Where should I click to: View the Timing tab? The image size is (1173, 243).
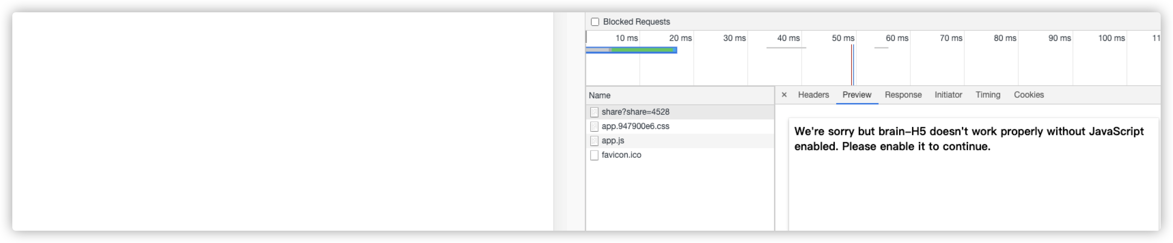tap(988, 95)
